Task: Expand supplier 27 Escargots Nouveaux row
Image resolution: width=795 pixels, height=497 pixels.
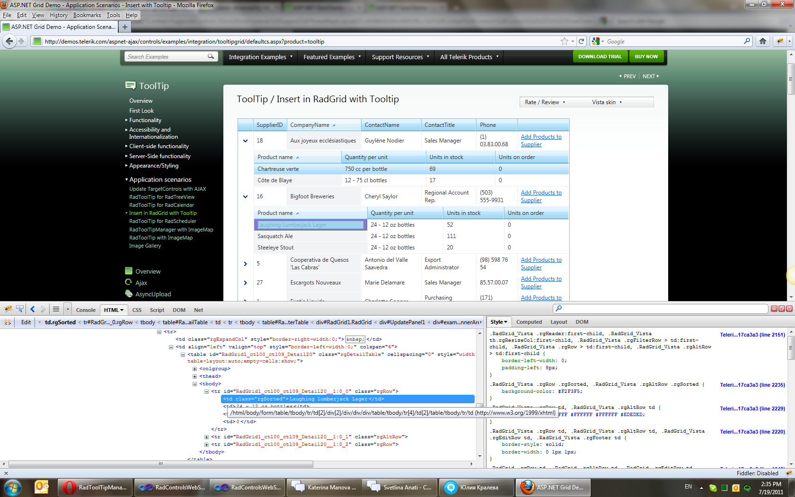Action: click(245, 283)
